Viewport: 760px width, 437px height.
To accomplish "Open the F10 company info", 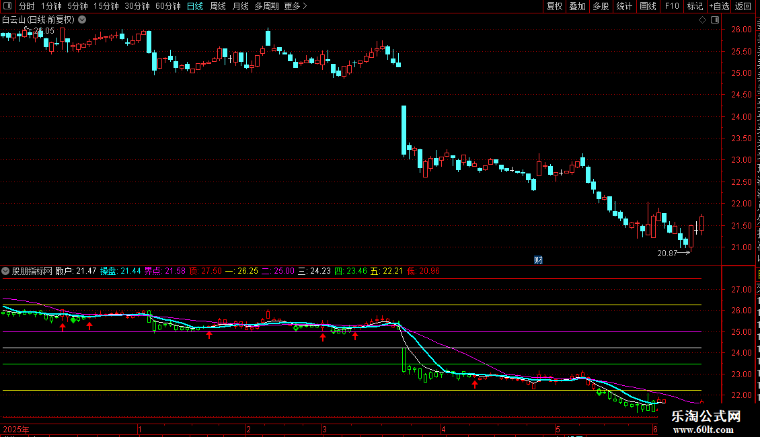I will 672,6.
